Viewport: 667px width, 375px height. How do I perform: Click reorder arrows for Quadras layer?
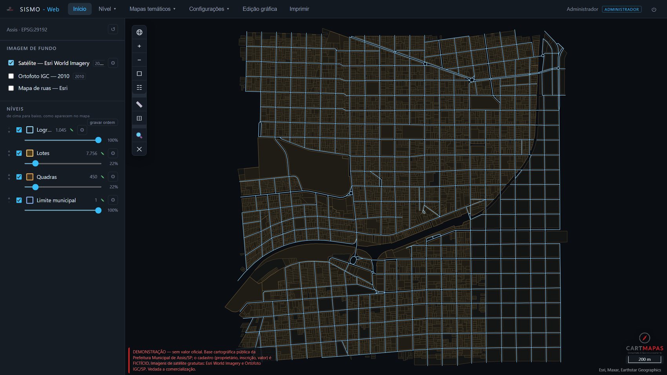click(9, 177)
